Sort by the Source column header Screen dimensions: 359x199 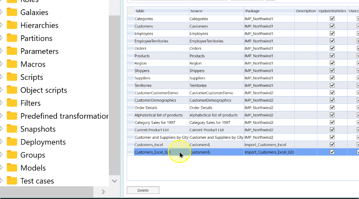tap(217, 11)
